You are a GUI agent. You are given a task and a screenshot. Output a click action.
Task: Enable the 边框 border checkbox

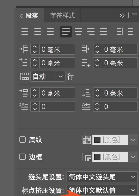[23, 157]
